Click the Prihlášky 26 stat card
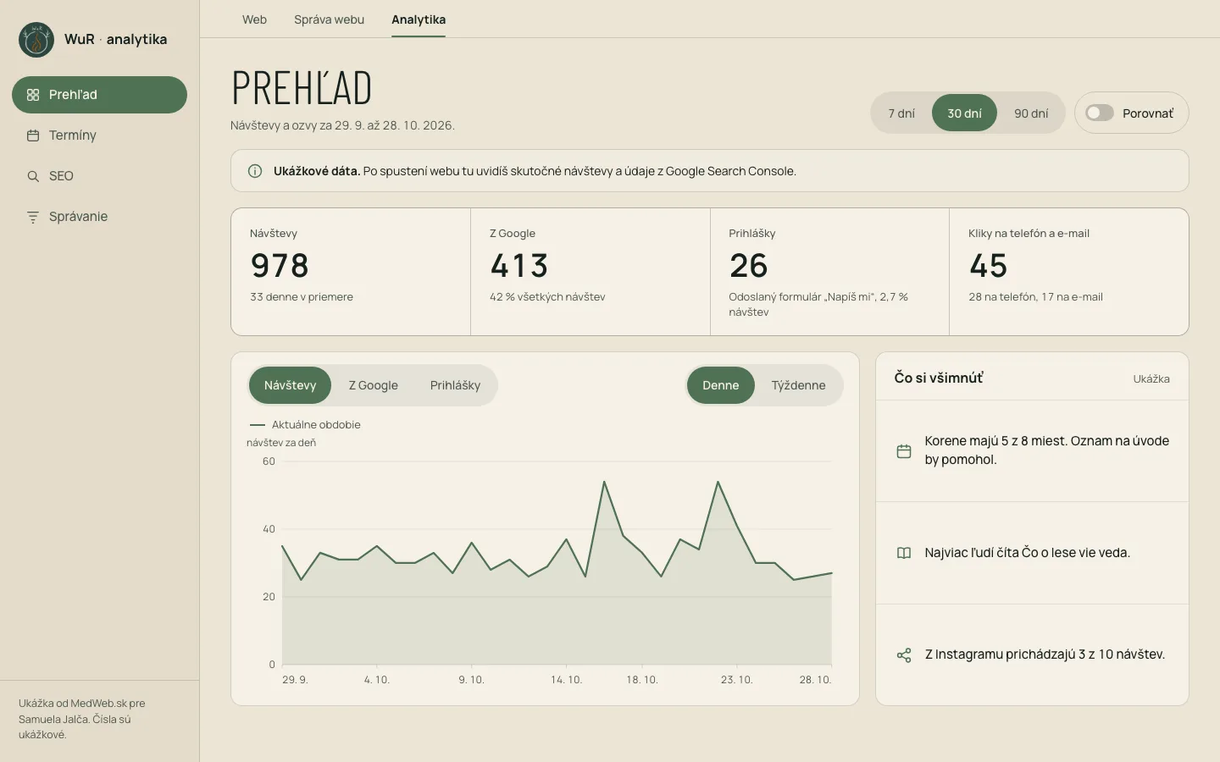This screenshot has width=1220, height=762. [x=829, y=272]
